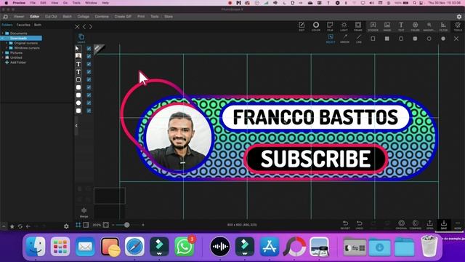Screen dimensions: 465x262
Task: Click the Compare button
Action: tap(416, 225)
